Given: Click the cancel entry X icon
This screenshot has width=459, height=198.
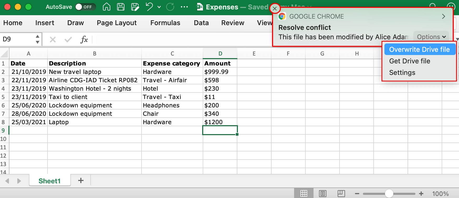Looking at the screenshot, I should click(53, 40).
